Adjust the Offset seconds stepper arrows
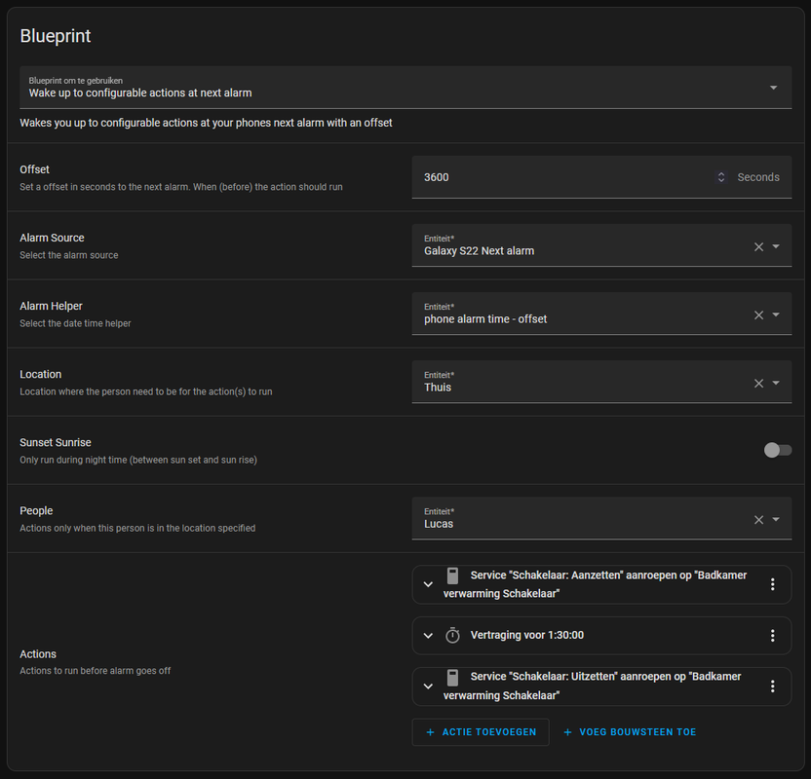Image resolution: width=811 pixels, height=779 pixels. pos(721,177)
